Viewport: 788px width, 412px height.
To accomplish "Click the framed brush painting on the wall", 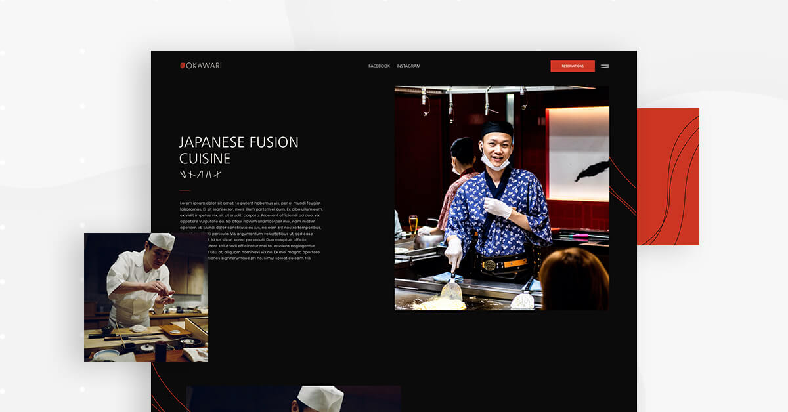I will point(579,154).
